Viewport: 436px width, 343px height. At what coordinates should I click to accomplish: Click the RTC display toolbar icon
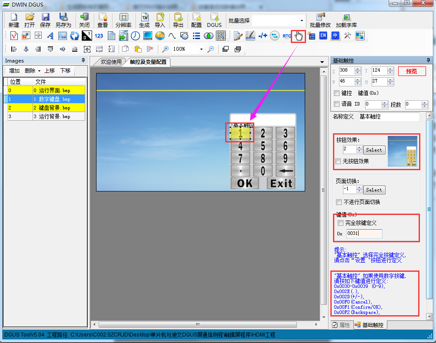coord(287,36)
